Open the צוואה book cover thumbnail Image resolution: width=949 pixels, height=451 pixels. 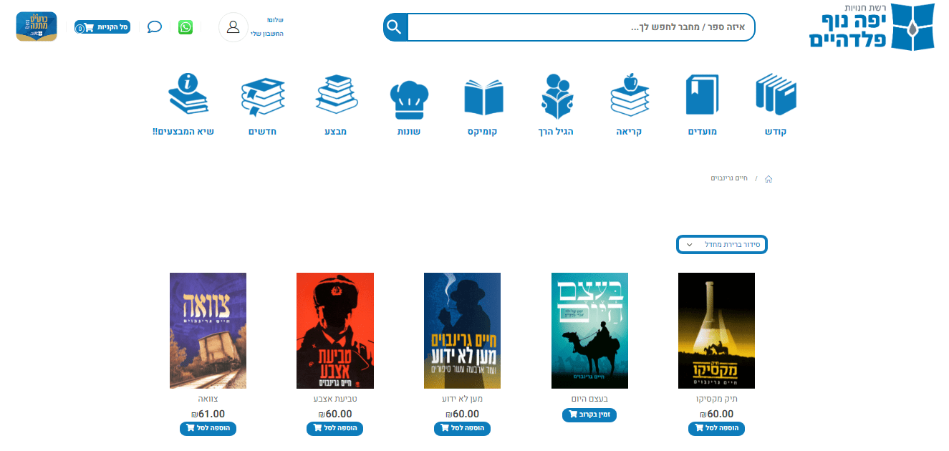click(x=208, y=331)
